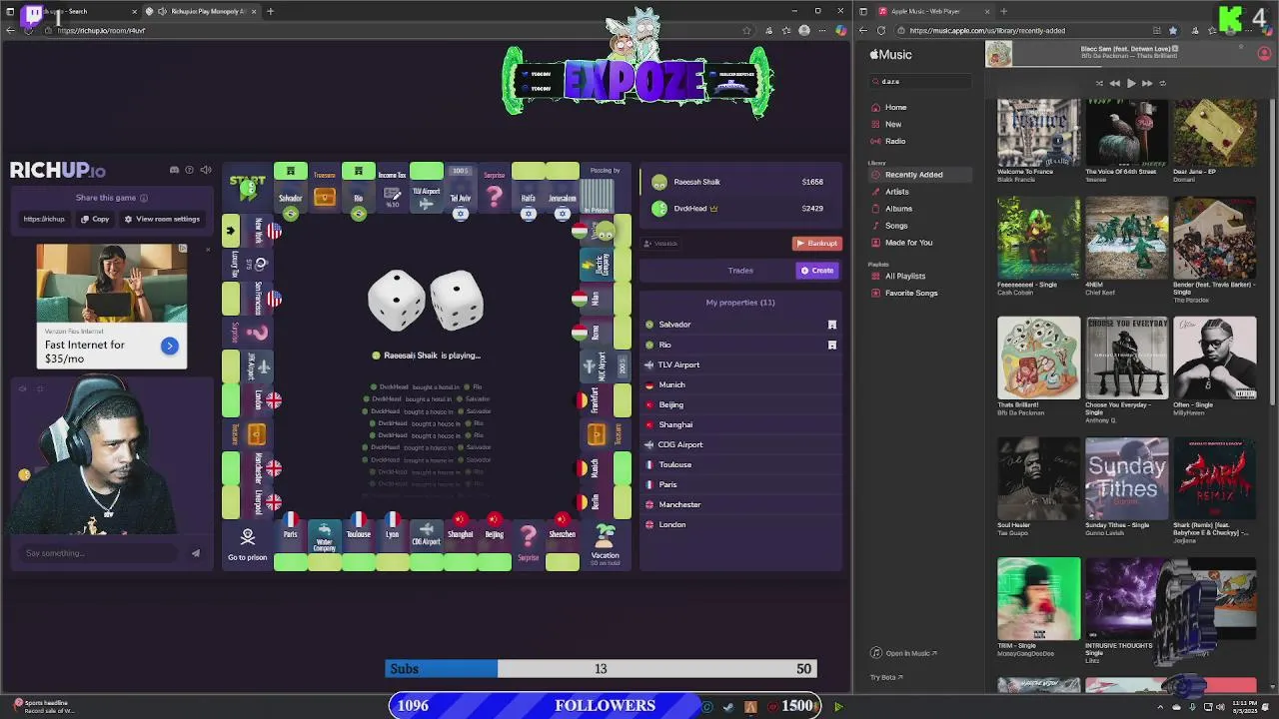Viewport: 1279px width, 719px height.
Task: Open Albums in the Library
Action: [898, 209]
